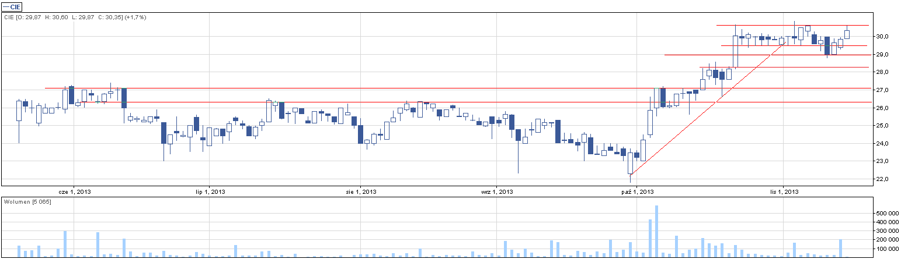This screenshot has width=901, height=259.
Task: Click the 200 000 volume axis label
Action: point(886,240)
